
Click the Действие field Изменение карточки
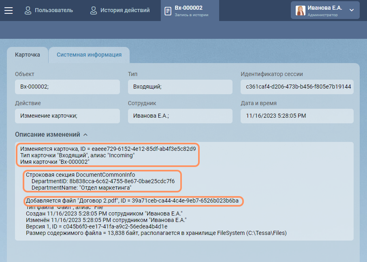(67, 116)
